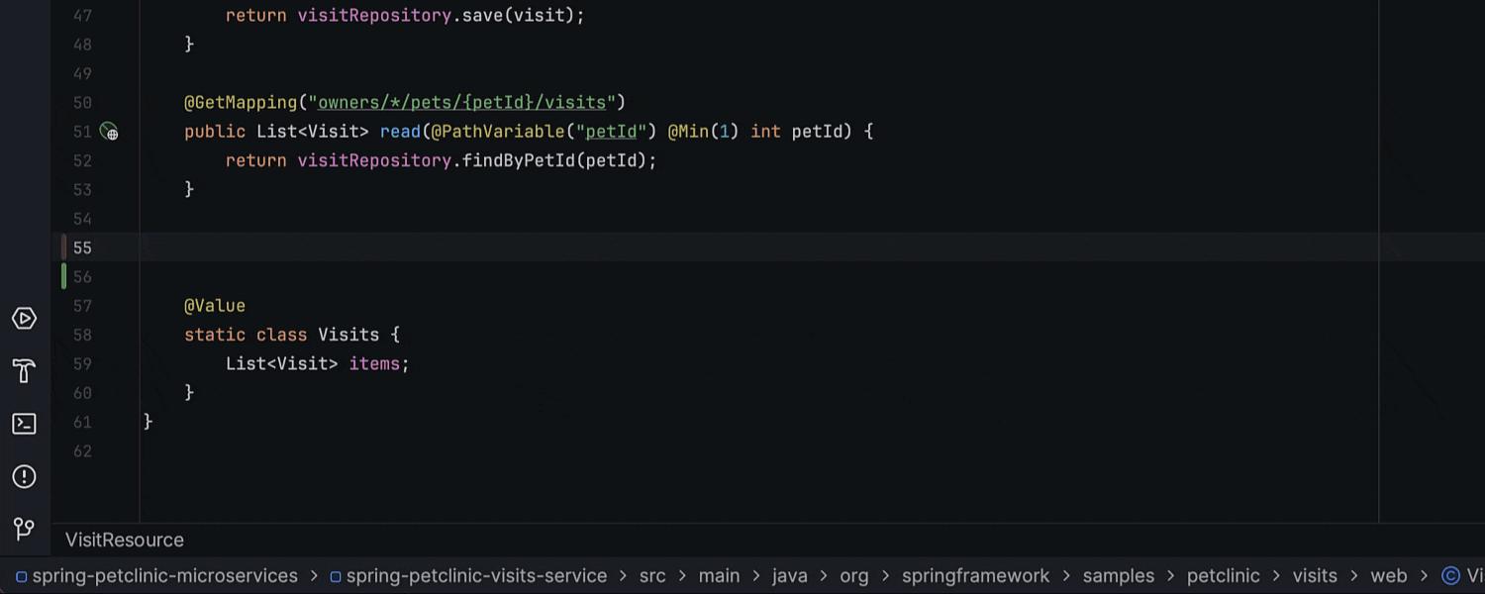The width and height of the screenshot is (1485, 594).
Task: Click line number 47 in the gutter
Action: (82, 15)
